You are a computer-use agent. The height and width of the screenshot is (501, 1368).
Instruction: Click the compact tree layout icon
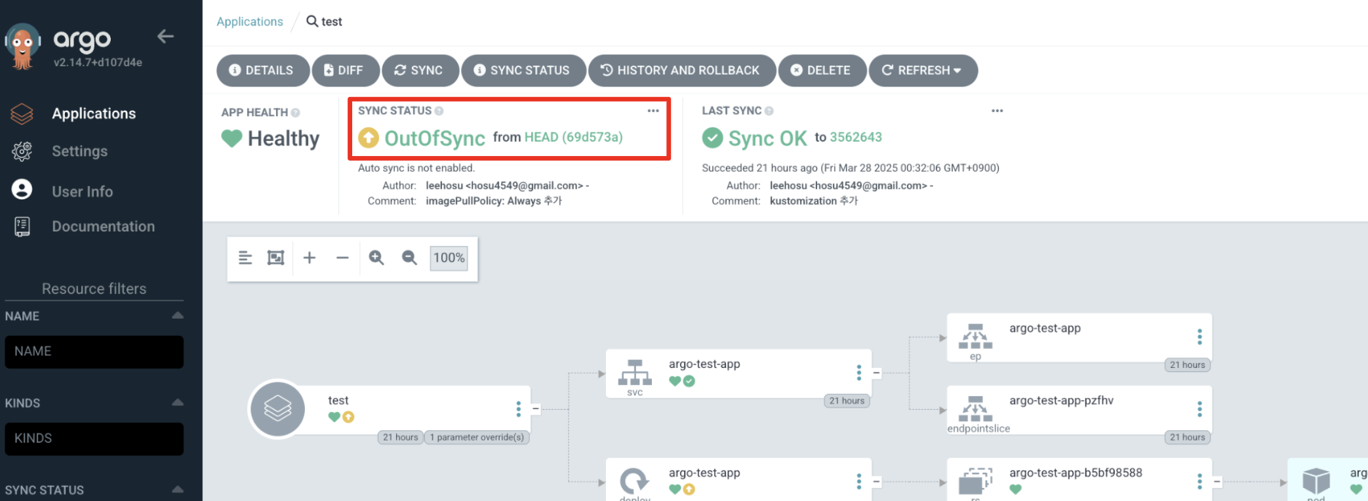click(245, 258)
